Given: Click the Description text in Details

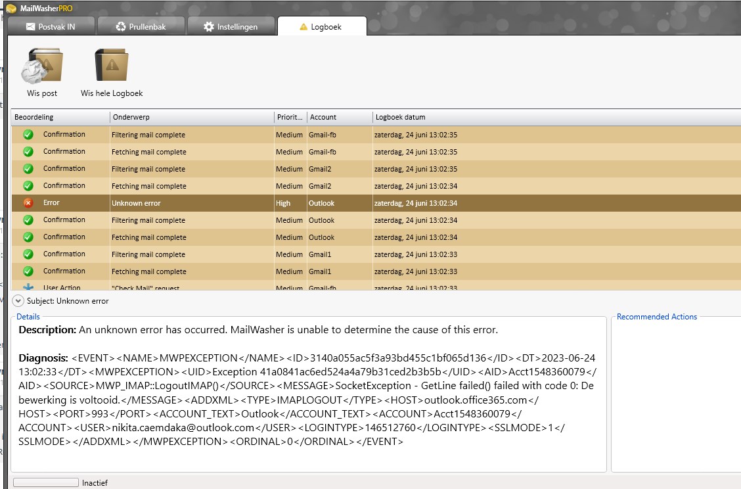Looking at the screenshot, I should [258, 330].
